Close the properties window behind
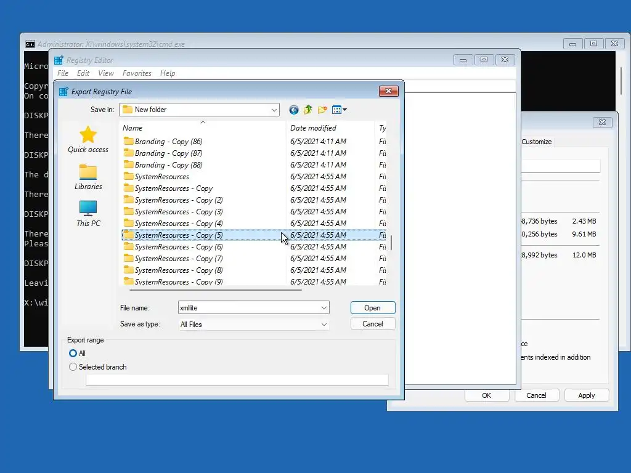Viewport: 631px width, 473px height. tap(602, 123)
